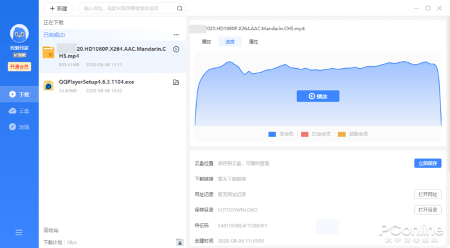Screen dimensions: 450x248
Task: Click the 暂无网址记录 text
Action: click(x=232, y=195)
